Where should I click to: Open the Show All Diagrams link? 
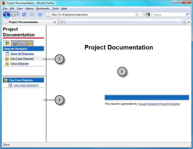(x=22, y=54)
